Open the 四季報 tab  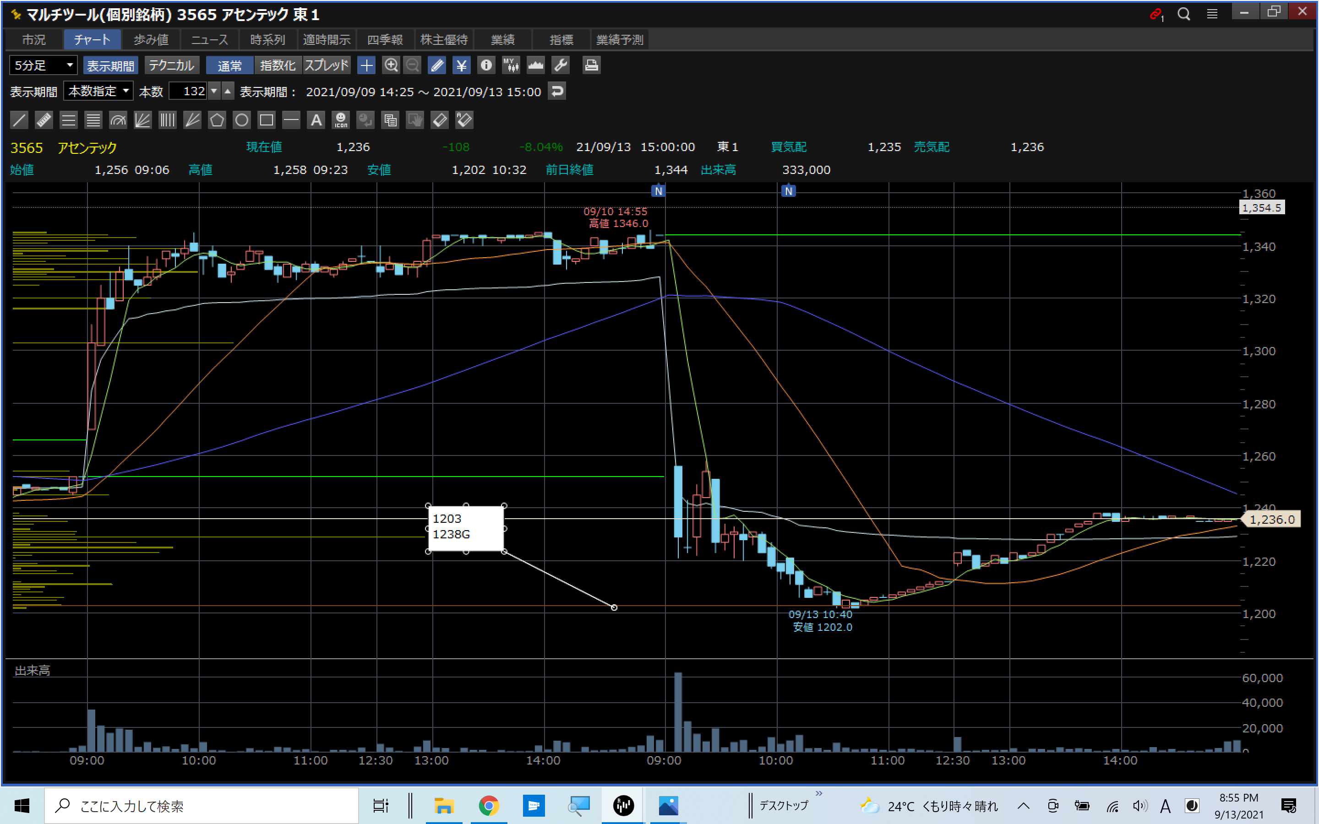[x=385, y=40]
